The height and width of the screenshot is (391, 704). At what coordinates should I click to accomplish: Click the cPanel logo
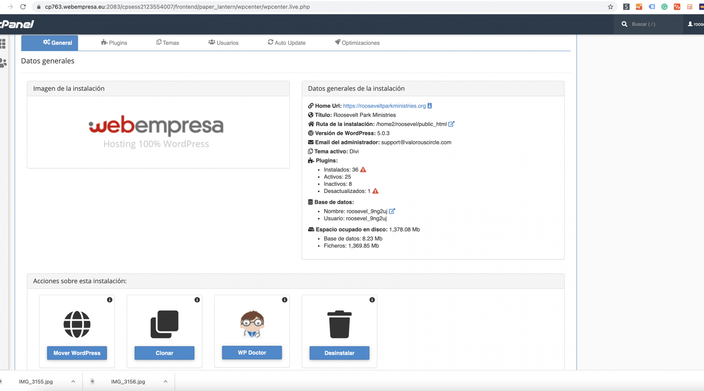[x=17, y=24]
